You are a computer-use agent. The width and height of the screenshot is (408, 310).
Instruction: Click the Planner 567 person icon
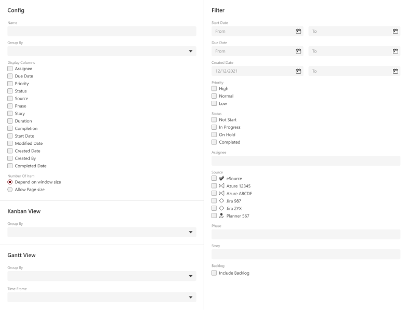[x=221, y=216]
